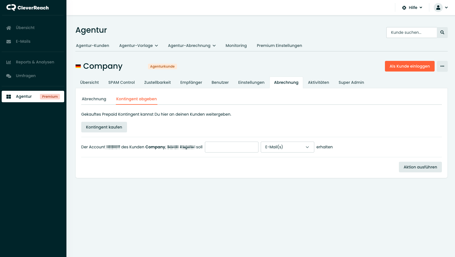Screen dimensions: 455x257
Task: Open Premium Einstellungen
Action: pos(279,46)
